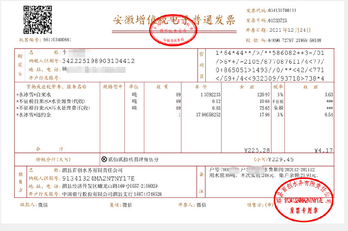
Task: Select item row *水冰雪*自来水
Action: (x=34, y=95)
